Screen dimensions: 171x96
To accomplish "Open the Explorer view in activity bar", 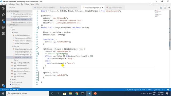I will 3,8.
